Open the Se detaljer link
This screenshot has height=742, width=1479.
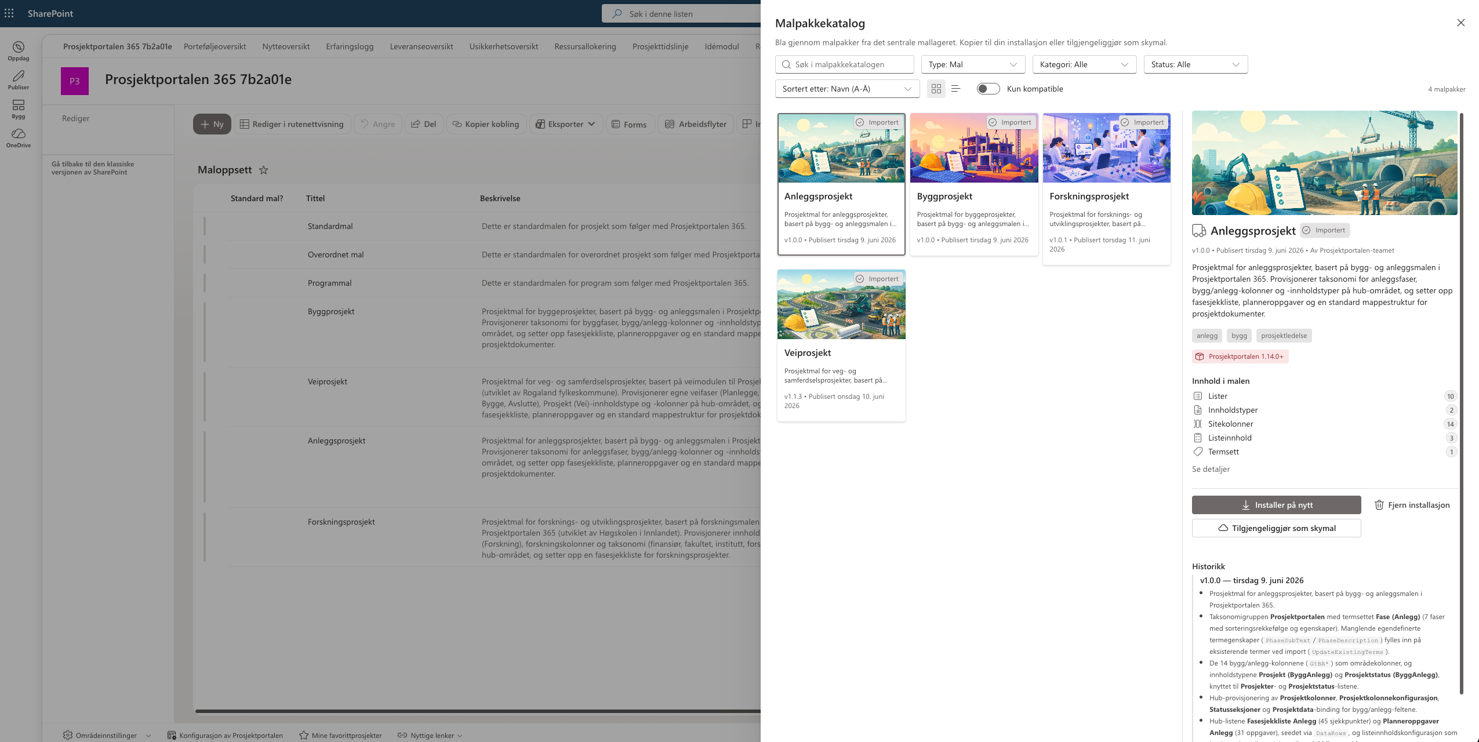tap(1211, 469)
